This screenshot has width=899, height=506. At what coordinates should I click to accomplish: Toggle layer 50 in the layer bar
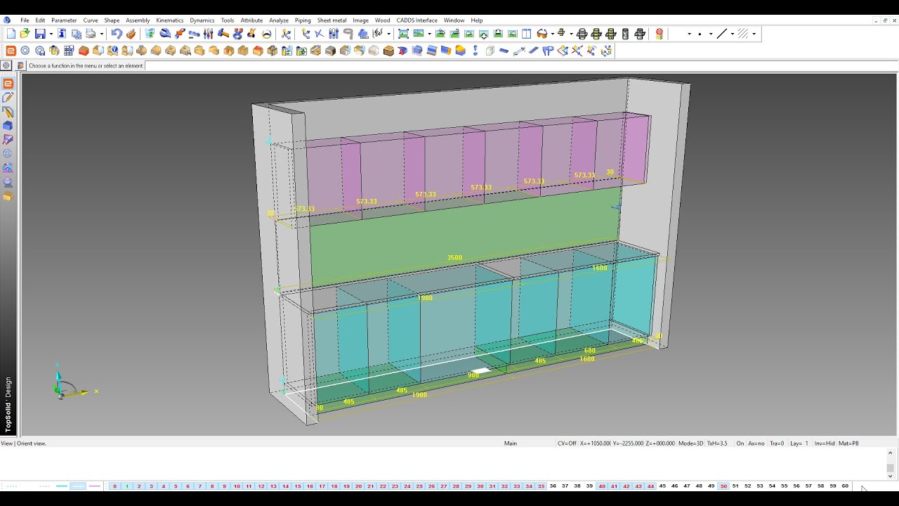pyautogui.click(x=723, y=486)
